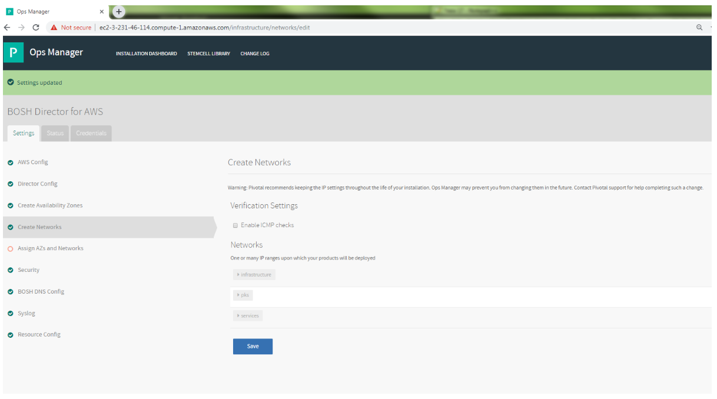Open AWS Config settings page
The image size is (717, 399).
(33, 162)
